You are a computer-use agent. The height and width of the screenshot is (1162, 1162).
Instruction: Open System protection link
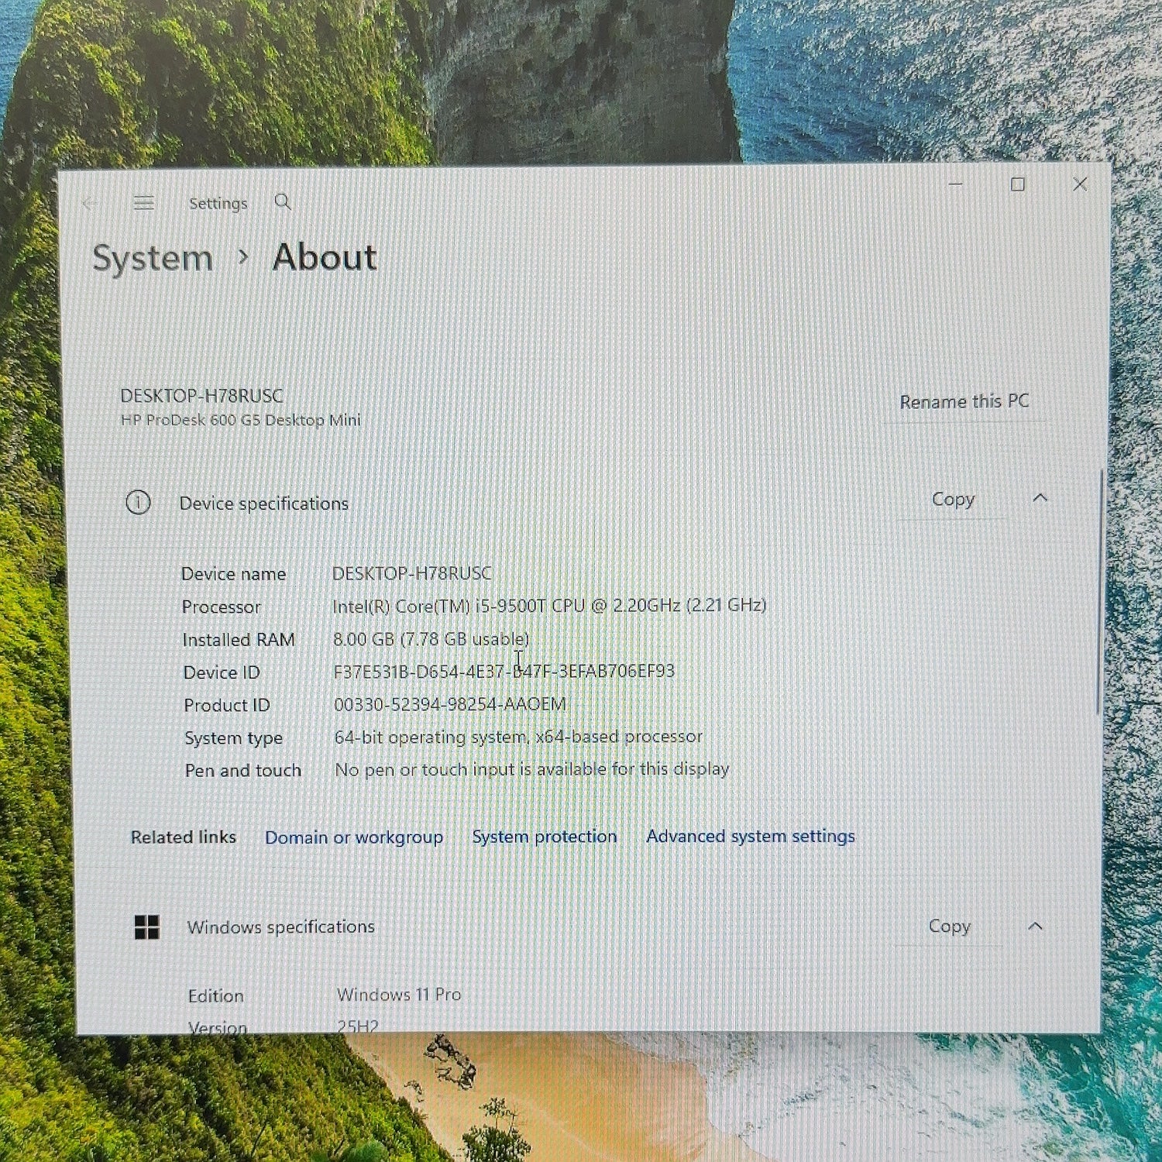pyautogui.click(x=545, y=837)
